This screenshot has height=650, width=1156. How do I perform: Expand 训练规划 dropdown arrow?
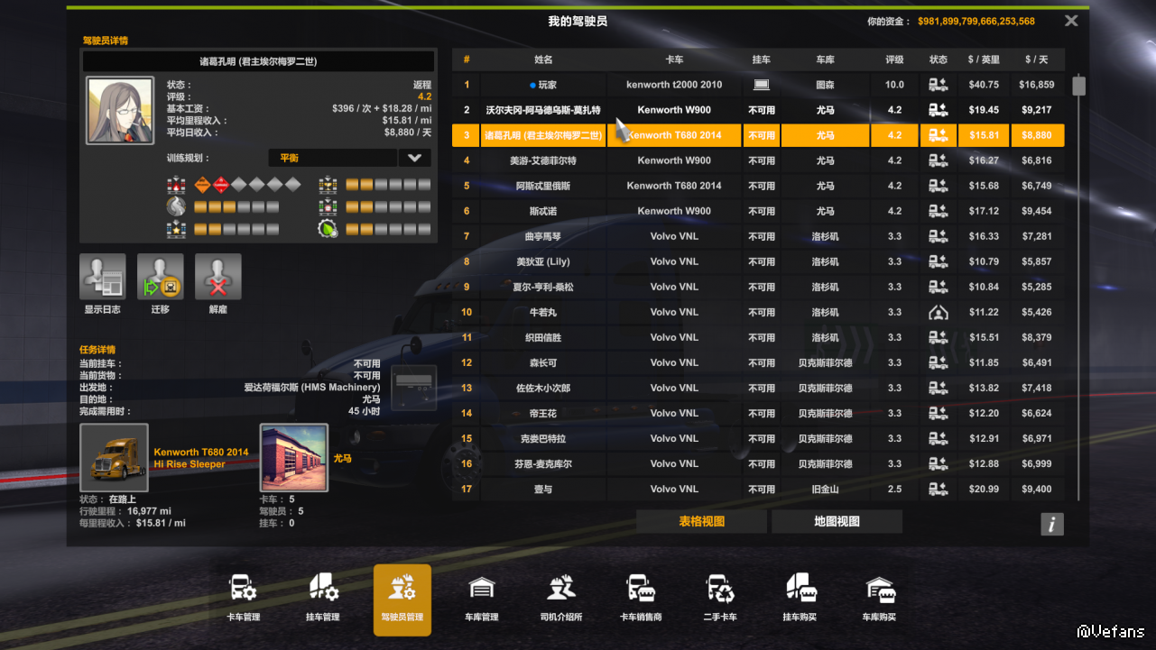point(414,158)
